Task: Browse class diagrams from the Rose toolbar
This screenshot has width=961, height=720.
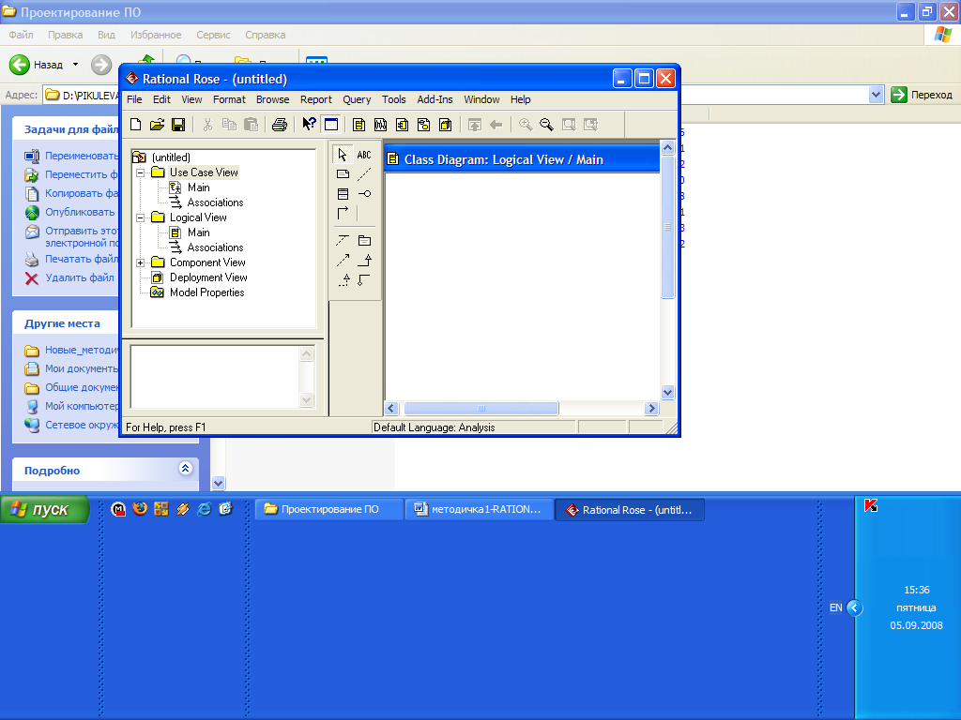Action: click(x=359, y=125)
